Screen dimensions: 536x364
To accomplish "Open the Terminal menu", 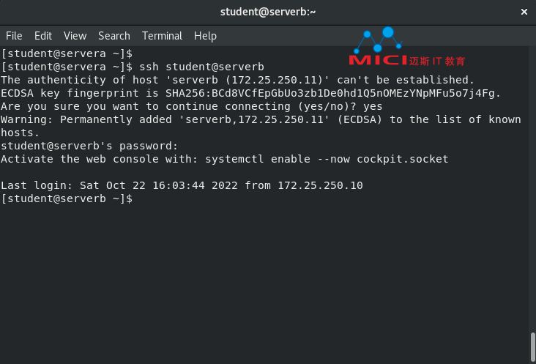I will [x=162, y=36].
